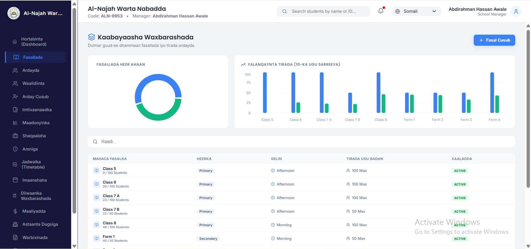Click the Fasal Cusub button
The height and width of the screenshot is (249, 531).
494,40
